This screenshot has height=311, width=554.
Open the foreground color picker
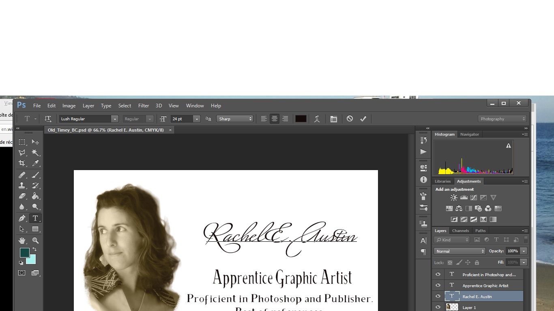point(24,253)
